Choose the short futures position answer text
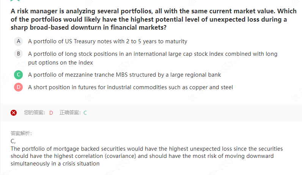The image size is (302, 175). pyautogui.click(x=130, y=87)
